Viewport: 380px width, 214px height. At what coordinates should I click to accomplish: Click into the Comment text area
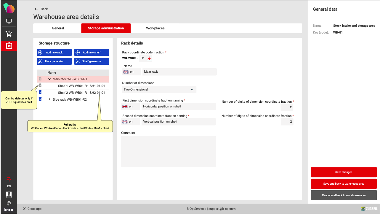pyautogui.click(x=168, y=151)
